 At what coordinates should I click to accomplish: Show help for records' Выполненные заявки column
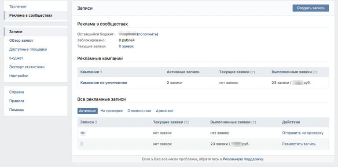pos(253,122)
